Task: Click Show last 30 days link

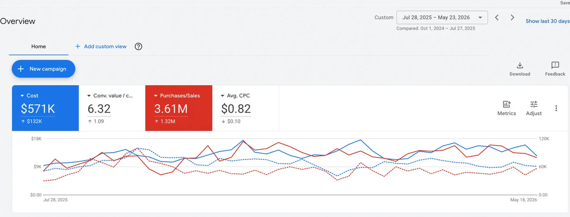Action: coord(548,21)
